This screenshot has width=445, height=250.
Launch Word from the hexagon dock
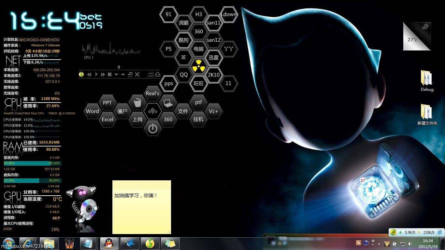tap(93, 111)
